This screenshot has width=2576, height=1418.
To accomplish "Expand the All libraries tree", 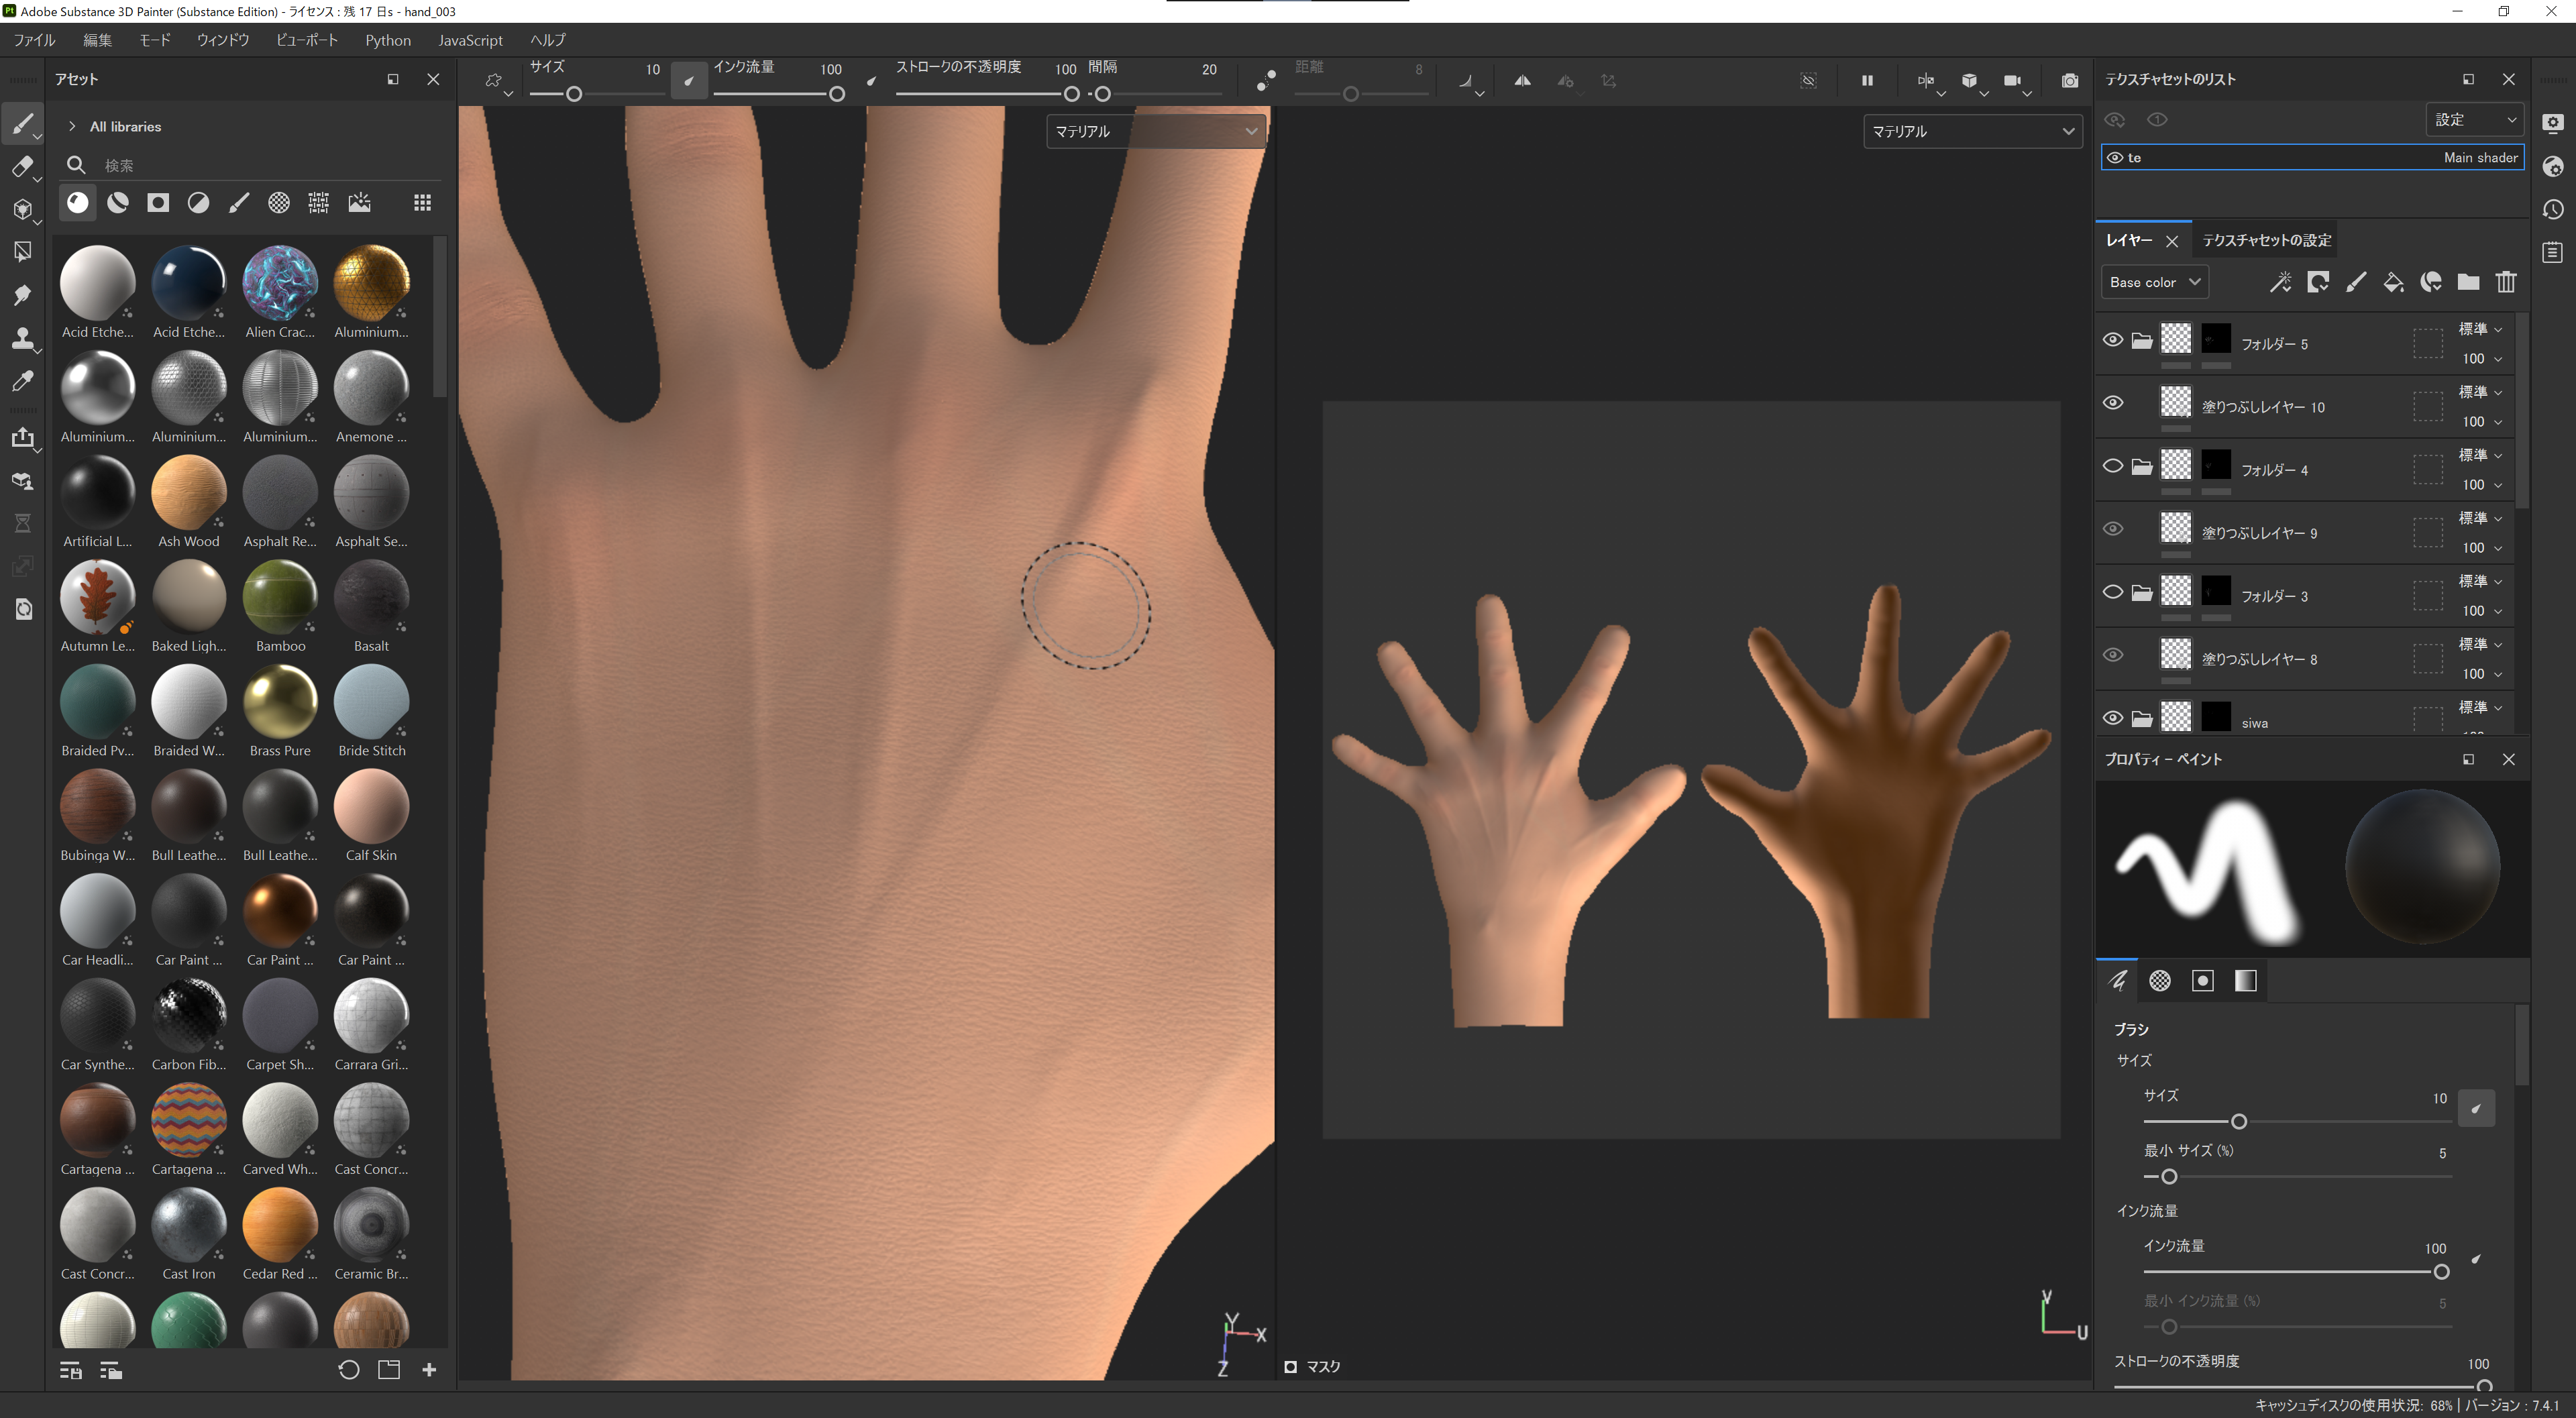I will point(72,127).
